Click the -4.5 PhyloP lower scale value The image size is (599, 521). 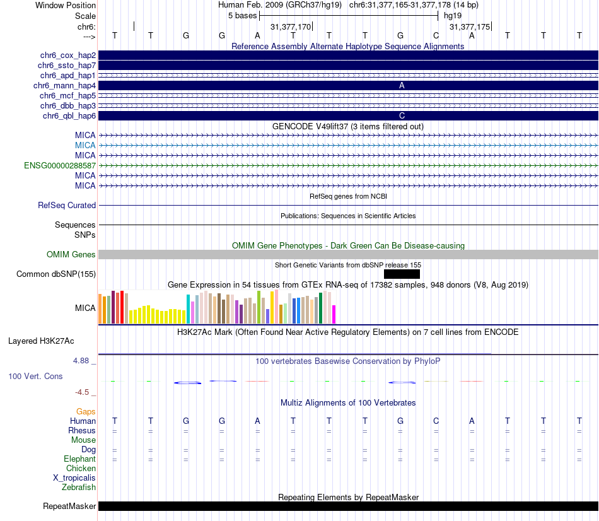(82, 392)
